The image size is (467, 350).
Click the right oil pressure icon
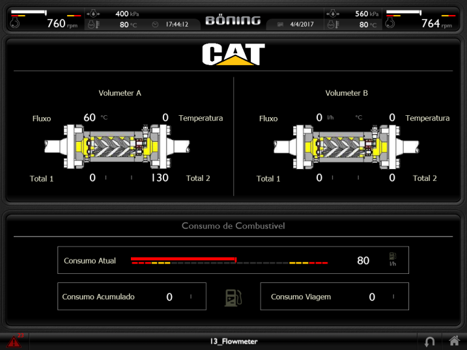pyautogui.click(x=333, y=14)
